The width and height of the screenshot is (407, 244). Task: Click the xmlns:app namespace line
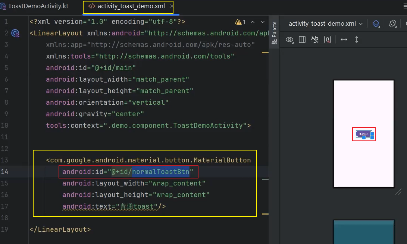click(150, 45)
